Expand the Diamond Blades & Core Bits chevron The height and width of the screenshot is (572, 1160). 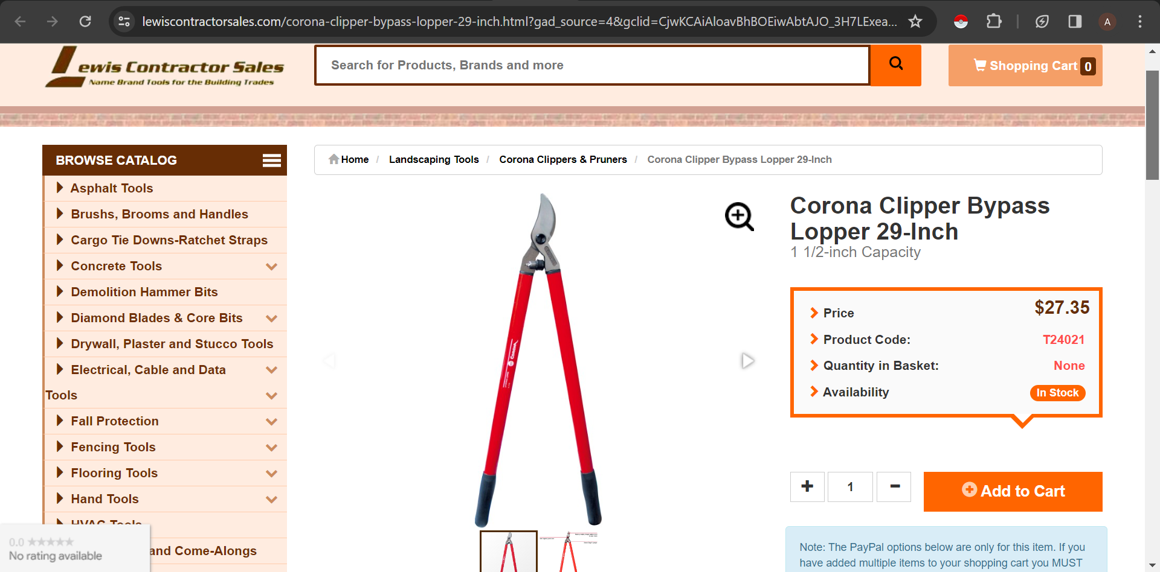272,318
